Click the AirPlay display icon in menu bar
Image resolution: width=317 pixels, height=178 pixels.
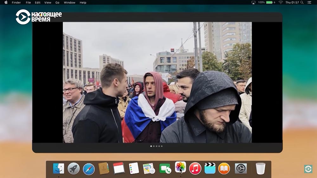[x=253, y=3]
